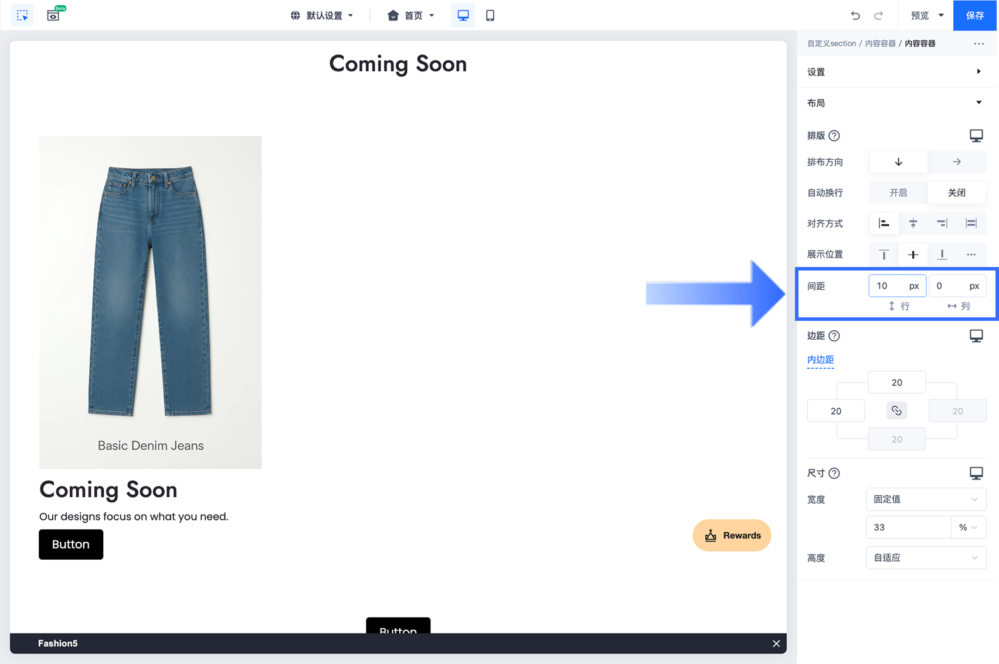Open the height 自适应 dropdown
Viewport: 999px width, 664px height.
[x=926, y=557]
